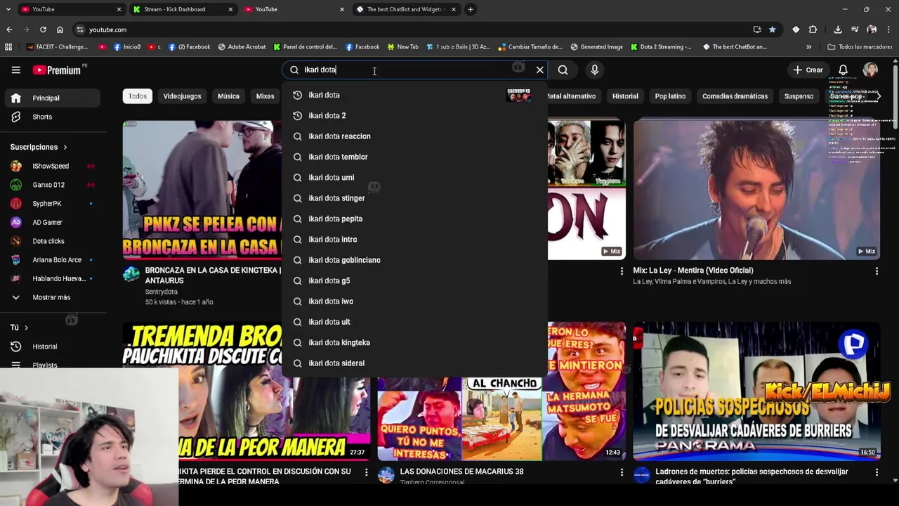Screen dimensions: 899x506
Task: Open the IShowSpeed subscription channel
Action: tap(51, 166)
